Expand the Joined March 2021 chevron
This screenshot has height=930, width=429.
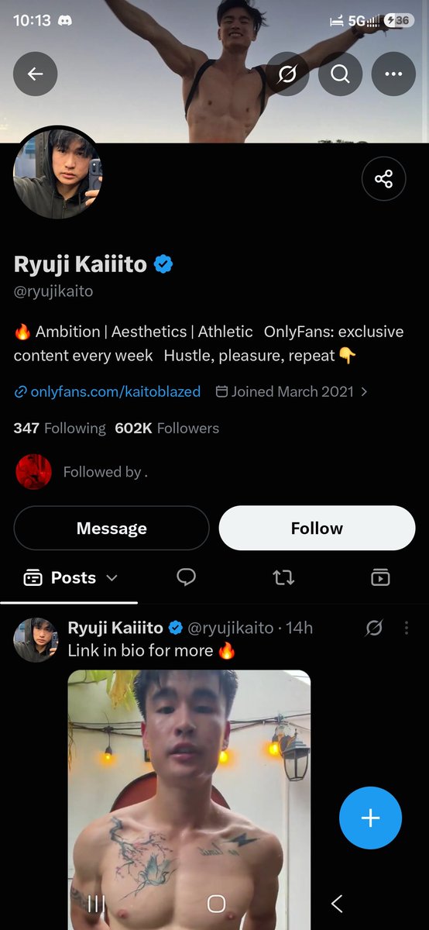point(364,392)
